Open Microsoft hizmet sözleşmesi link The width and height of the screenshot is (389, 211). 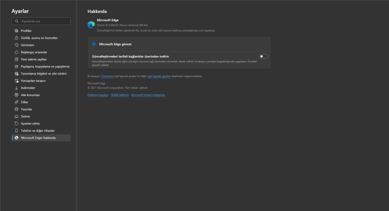(x=148, y=95)
